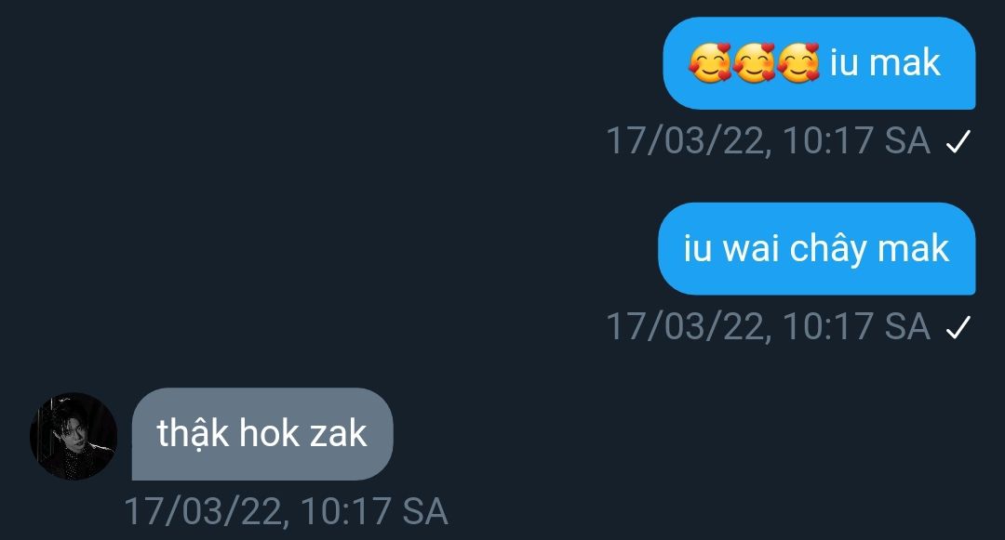1005x540 pixels.
Task: Select the gray 'thậk hok zak' message bubble
Action: click(262, 434)
